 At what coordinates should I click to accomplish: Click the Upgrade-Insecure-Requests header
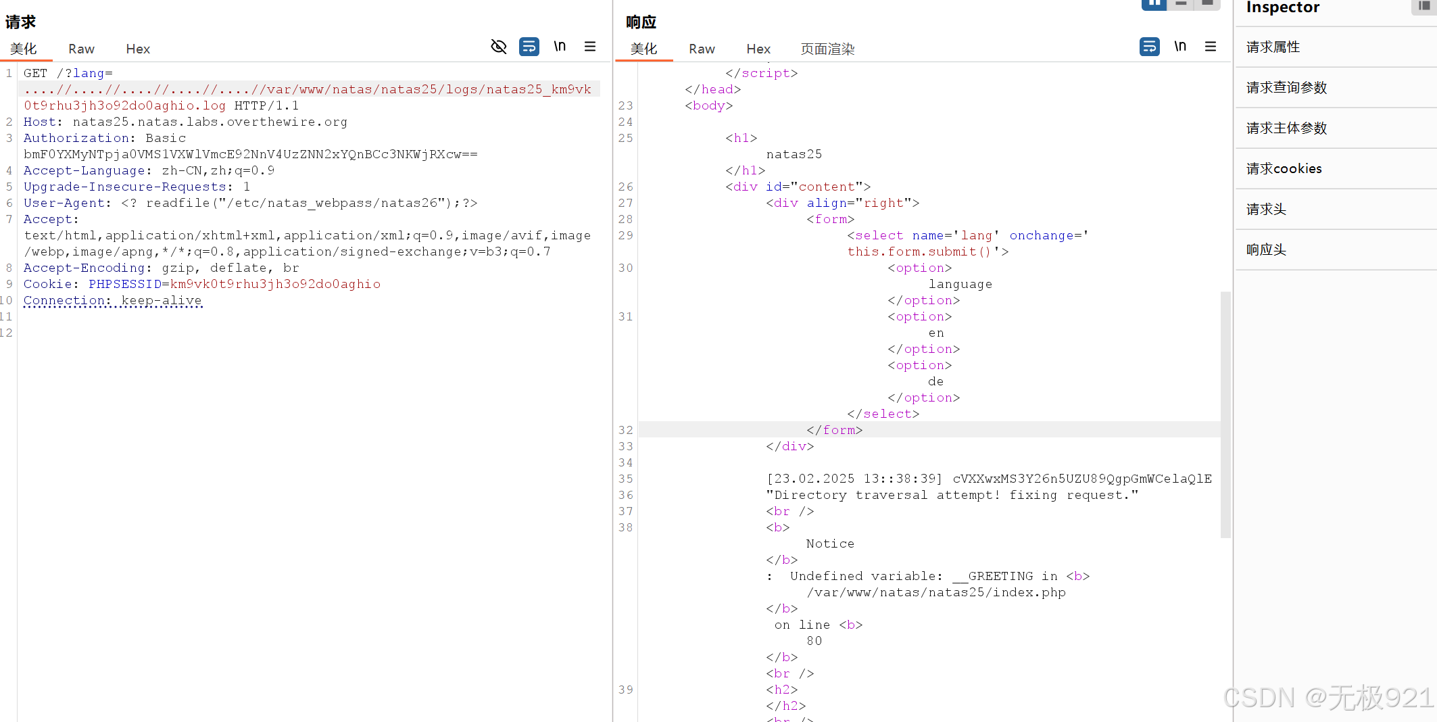point(137,187)
